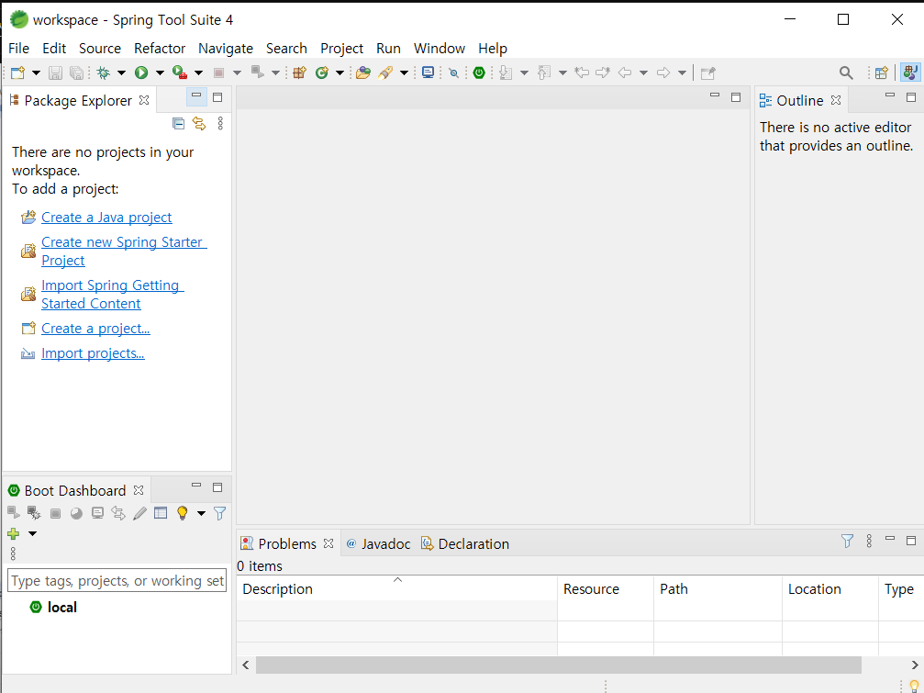This screenshot has width=924, height=693.
Task: Maximize the Outline view
Action: pyautogui.click(x=911, y=96)
